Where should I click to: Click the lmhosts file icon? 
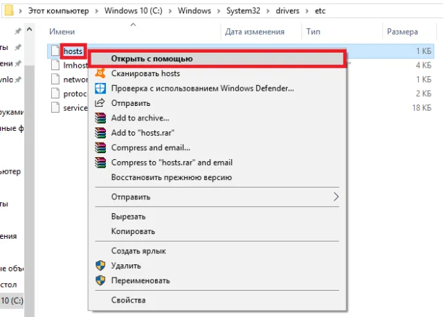click(55, 65)
